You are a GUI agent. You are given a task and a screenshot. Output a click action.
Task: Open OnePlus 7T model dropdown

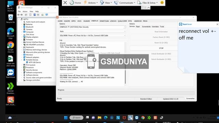93,27
